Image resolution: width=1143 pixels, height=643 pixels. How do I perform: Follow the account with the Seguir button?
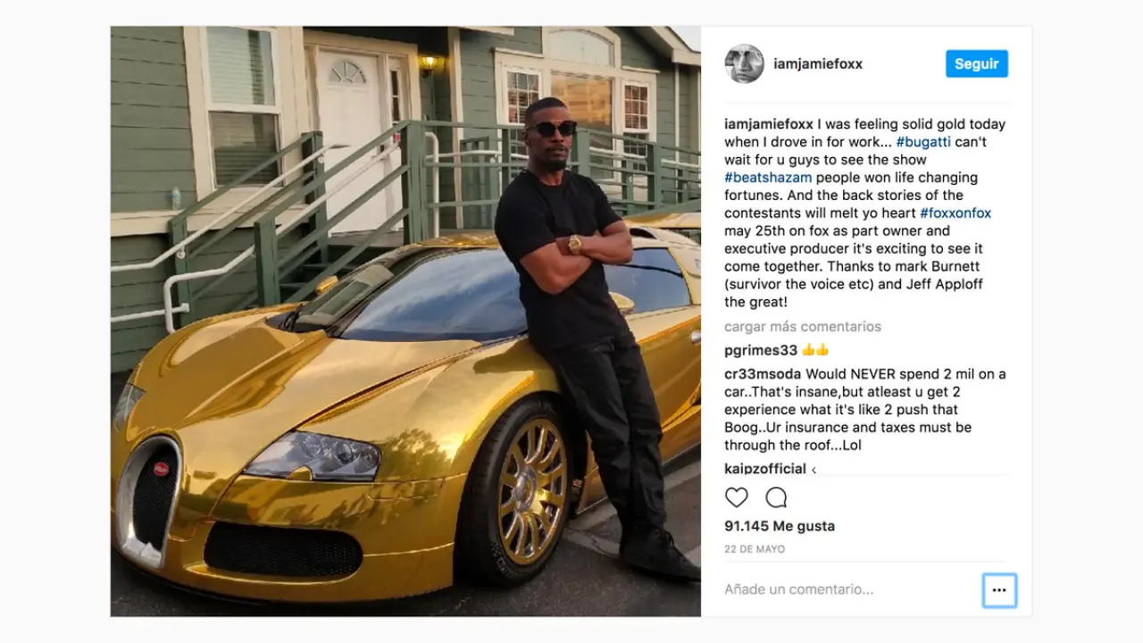pyautogui.click(x=977, y=64)
